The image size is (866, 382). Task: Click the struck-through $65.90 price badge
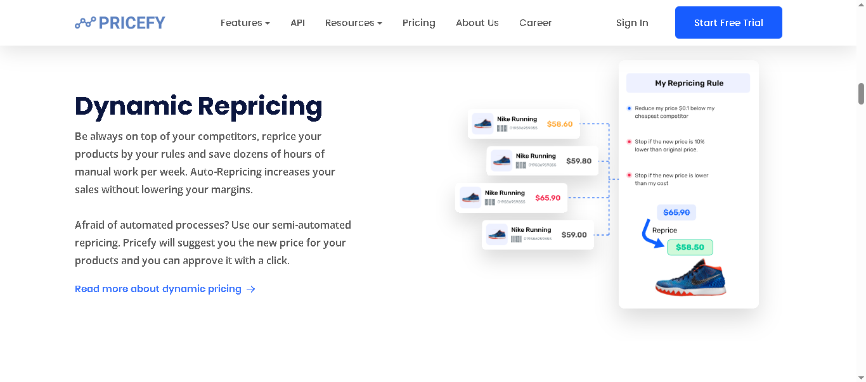pos(676,213)
